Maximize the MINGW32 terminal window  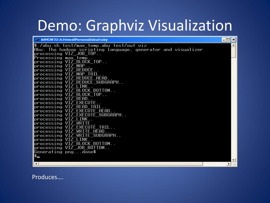pos(228,40)
